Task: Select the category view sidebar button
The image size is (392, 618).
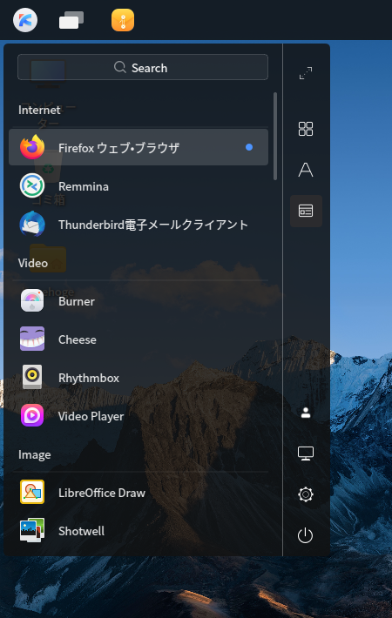Action: (x=306, y=211)
